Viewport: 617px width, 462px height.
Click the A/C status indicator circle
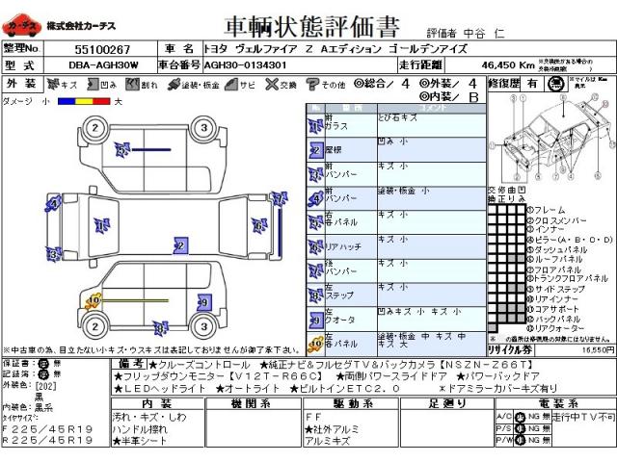tap(519, 417)
